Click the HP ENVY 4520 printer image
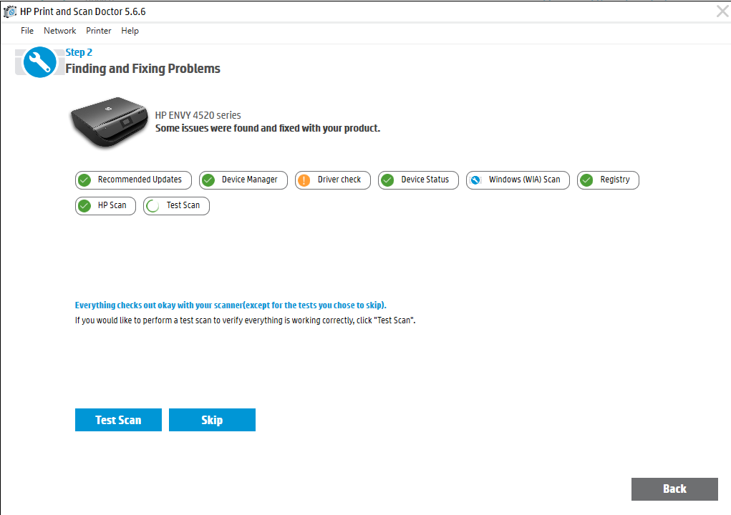This screenshot has height=515, width=731. tap(109, 123)
